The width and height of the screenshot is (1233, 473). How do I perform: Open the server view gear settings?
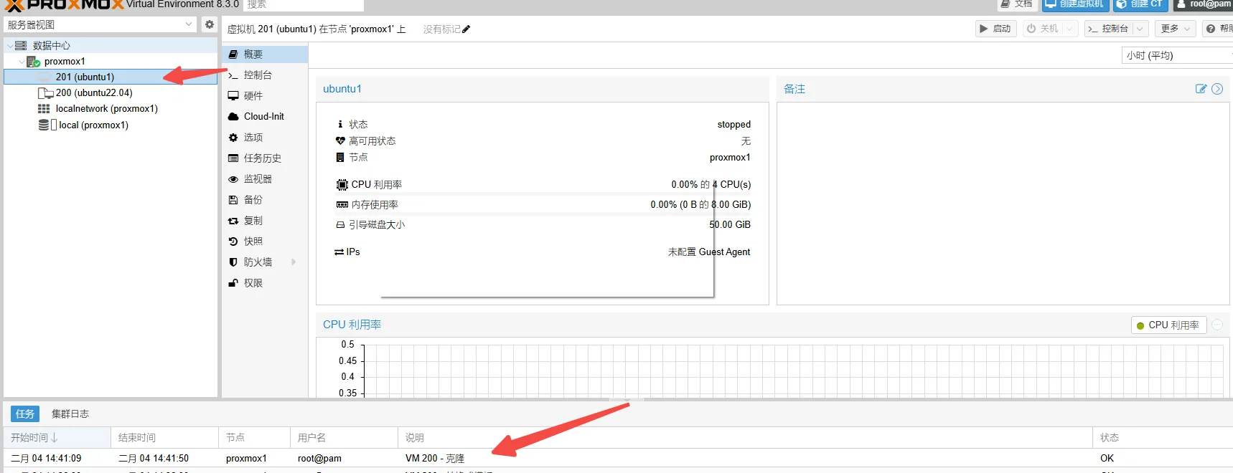pyautogui.click(x=209, y=24)
